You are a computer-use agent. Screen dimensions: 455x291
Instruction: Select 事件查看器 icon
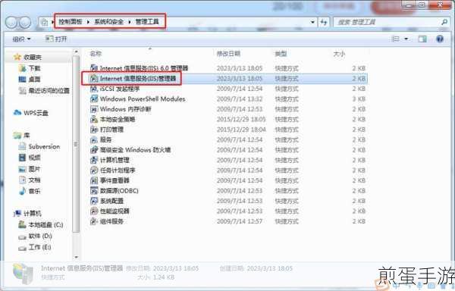(x=94, y=180)
